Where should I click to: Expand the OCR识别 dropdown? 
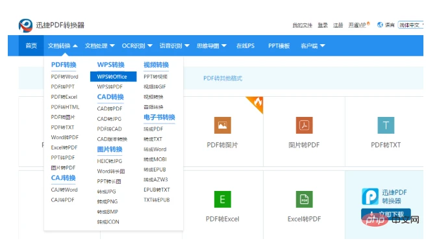tap(137, 45)
